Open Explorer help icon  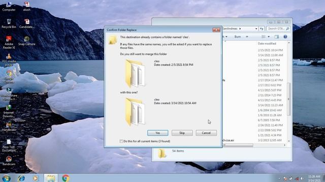(x=285, y=37)
